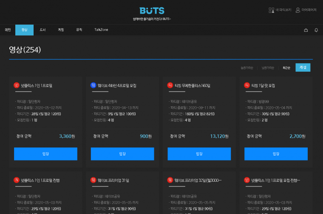The height and width of the screenshot is (214, 323).
Task: Open the 티빙 1달 팟 모집 card title
Action: click(263, 86)
